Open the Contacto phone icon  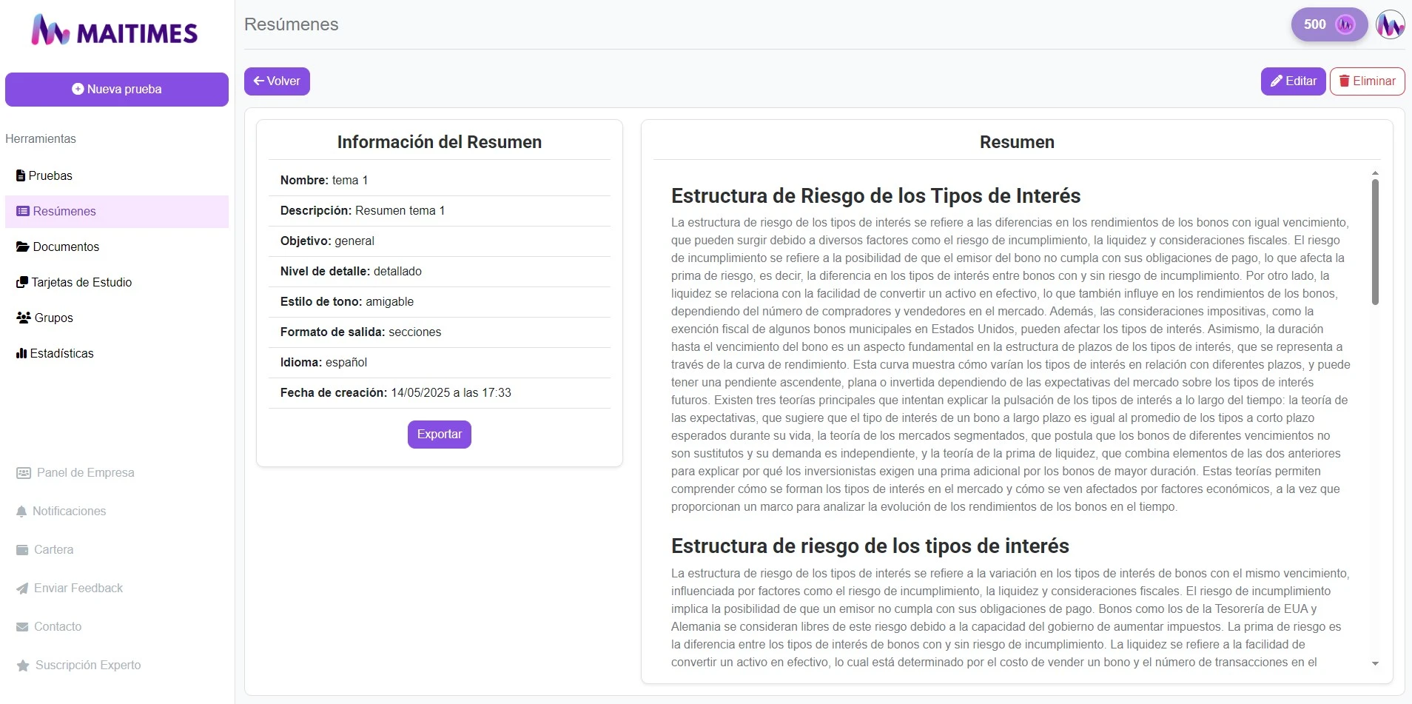(x=21, y=626)
